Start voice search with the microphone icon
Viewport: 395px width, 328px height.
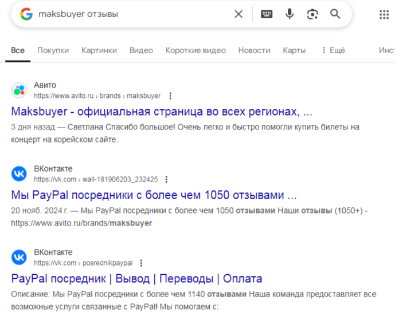[x=290, y=14]
